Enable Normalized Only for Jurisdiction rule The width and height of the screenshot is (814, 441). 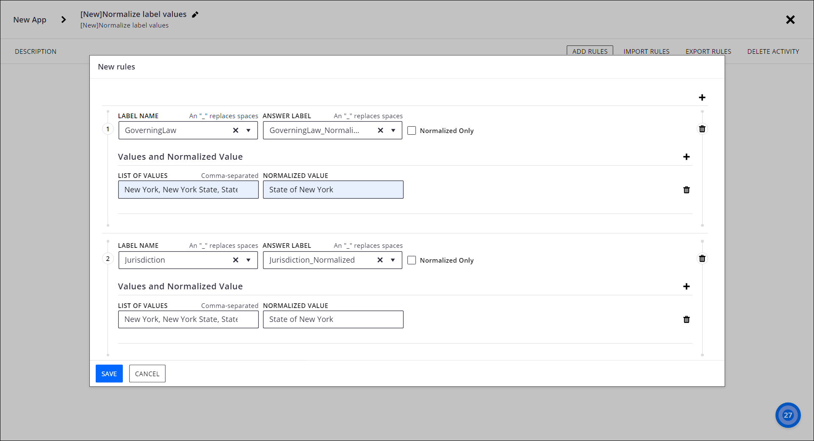pos(411,260)
